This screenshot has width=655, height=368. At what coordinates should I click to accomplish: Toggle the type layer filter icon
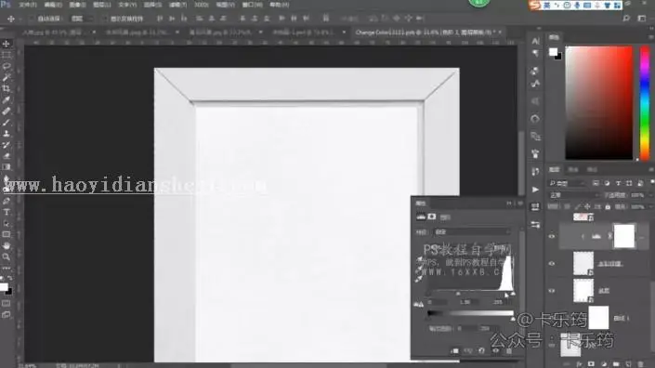pyautogui.click(x=618, y=183)
